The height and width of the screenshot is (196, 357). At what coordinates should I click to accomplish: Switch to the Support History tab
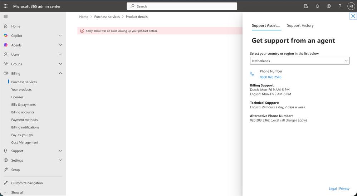[x=300, y=25]
